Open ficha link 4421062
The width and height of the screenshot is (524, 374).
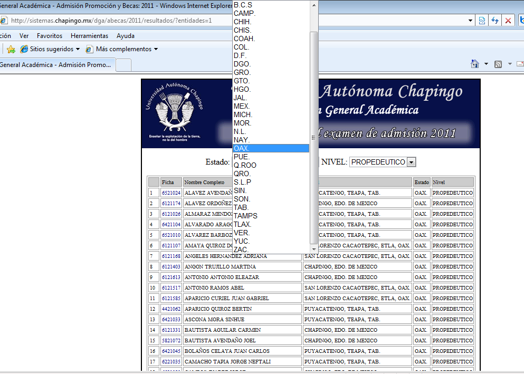click(x=171, y=309)
